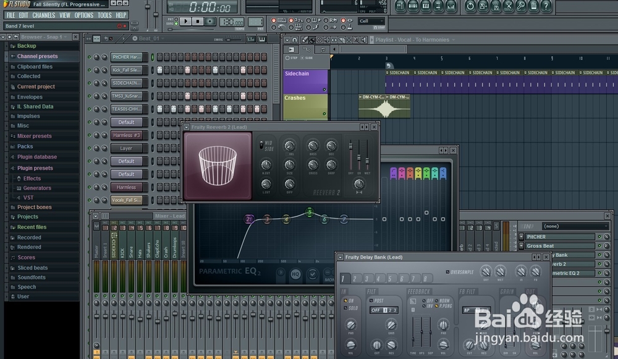Expand Plugin database folder in browser
The height and width of the screenshot is (359, 618).
pyautogui.click(x=36, y=157)
